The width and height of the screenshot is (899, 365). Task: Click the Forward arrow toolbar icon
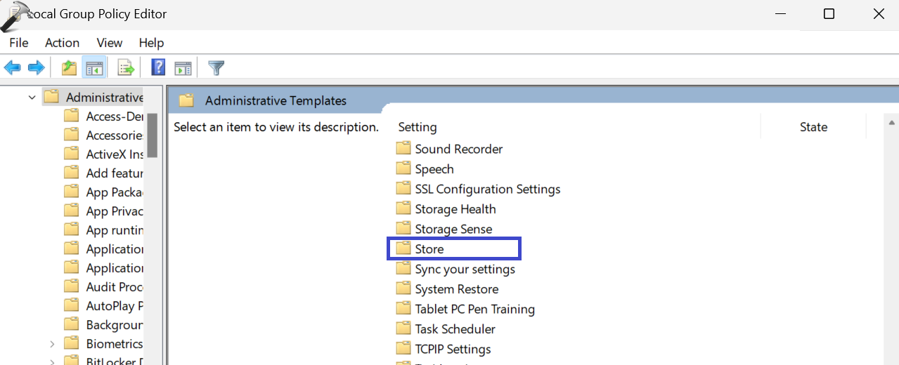coord(36,68)
